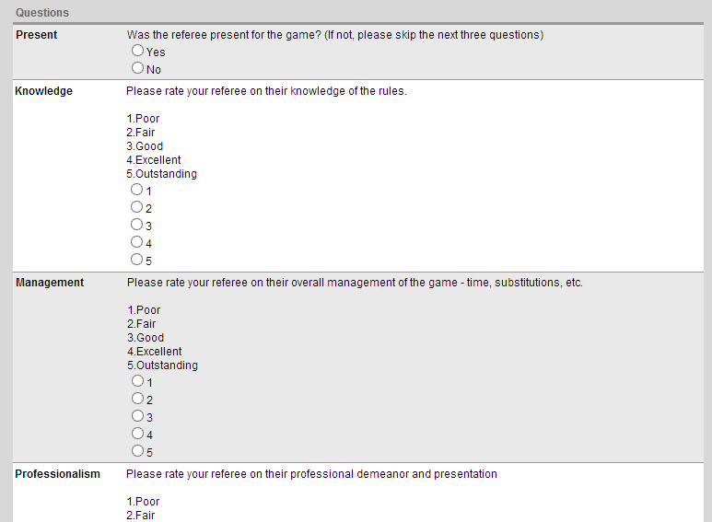Rate Knowledge as 5
This screenshot has height=522, width=712.
(x=136, y=260)
